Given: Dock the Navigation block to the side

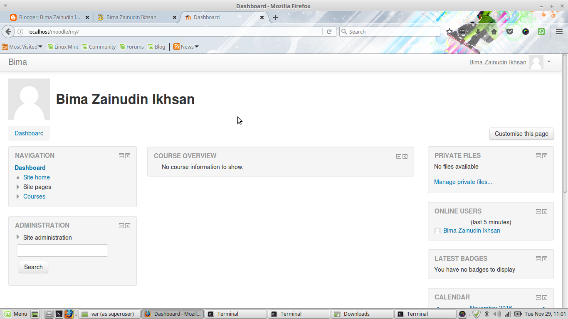Looking at the screenshot, I should (x=128, y=156).
